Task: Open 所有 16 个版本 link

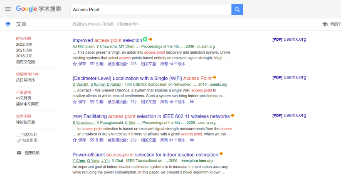Action: click(173, 102)
